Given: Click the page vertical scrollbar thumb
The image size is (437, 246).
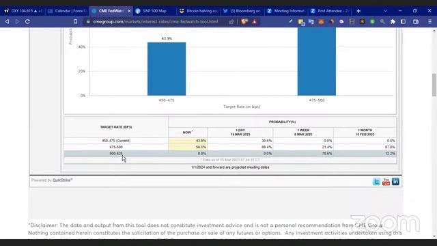Looking at the screenshot, I should click(x=434, y=85).
